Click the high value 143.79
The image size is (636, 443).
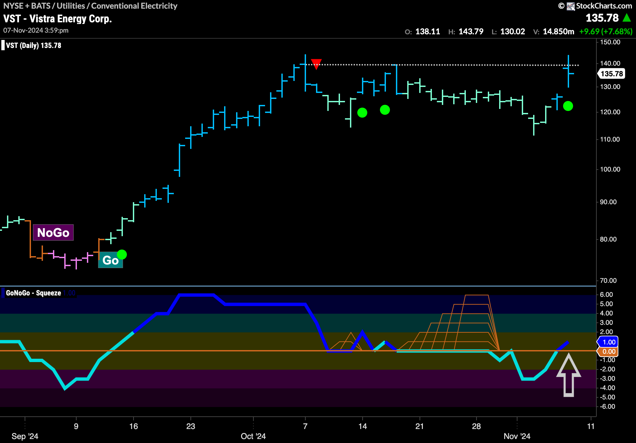[471, 32]
